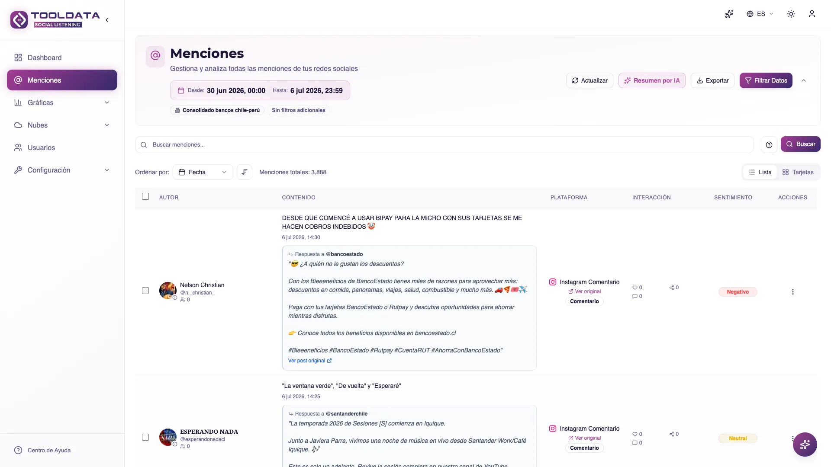
Task: Switch to Lista view
Action: (760, 172)
